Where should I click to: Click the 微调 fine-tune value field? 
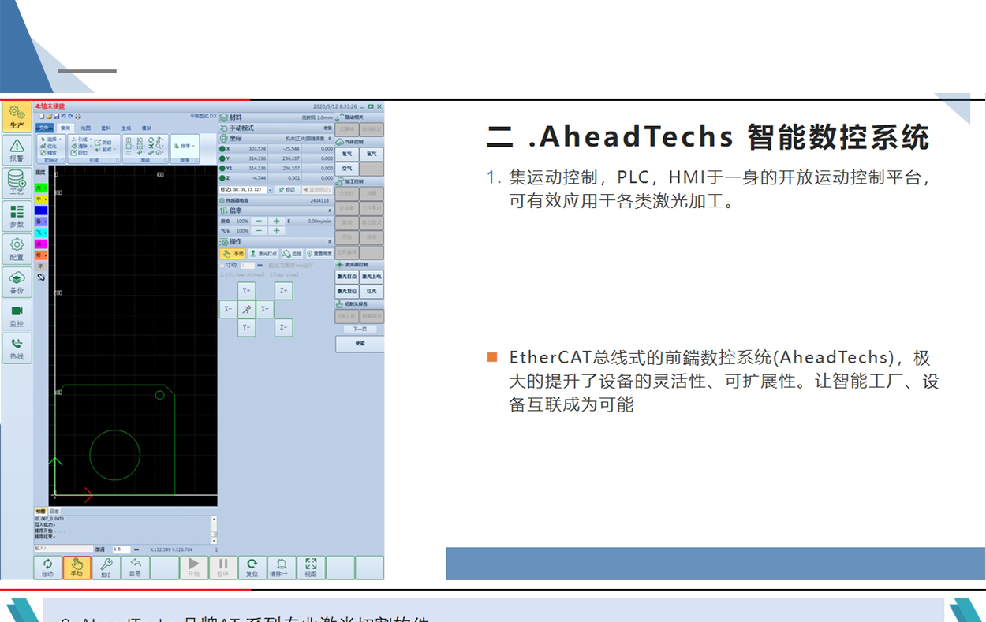[x=121, y=549]
